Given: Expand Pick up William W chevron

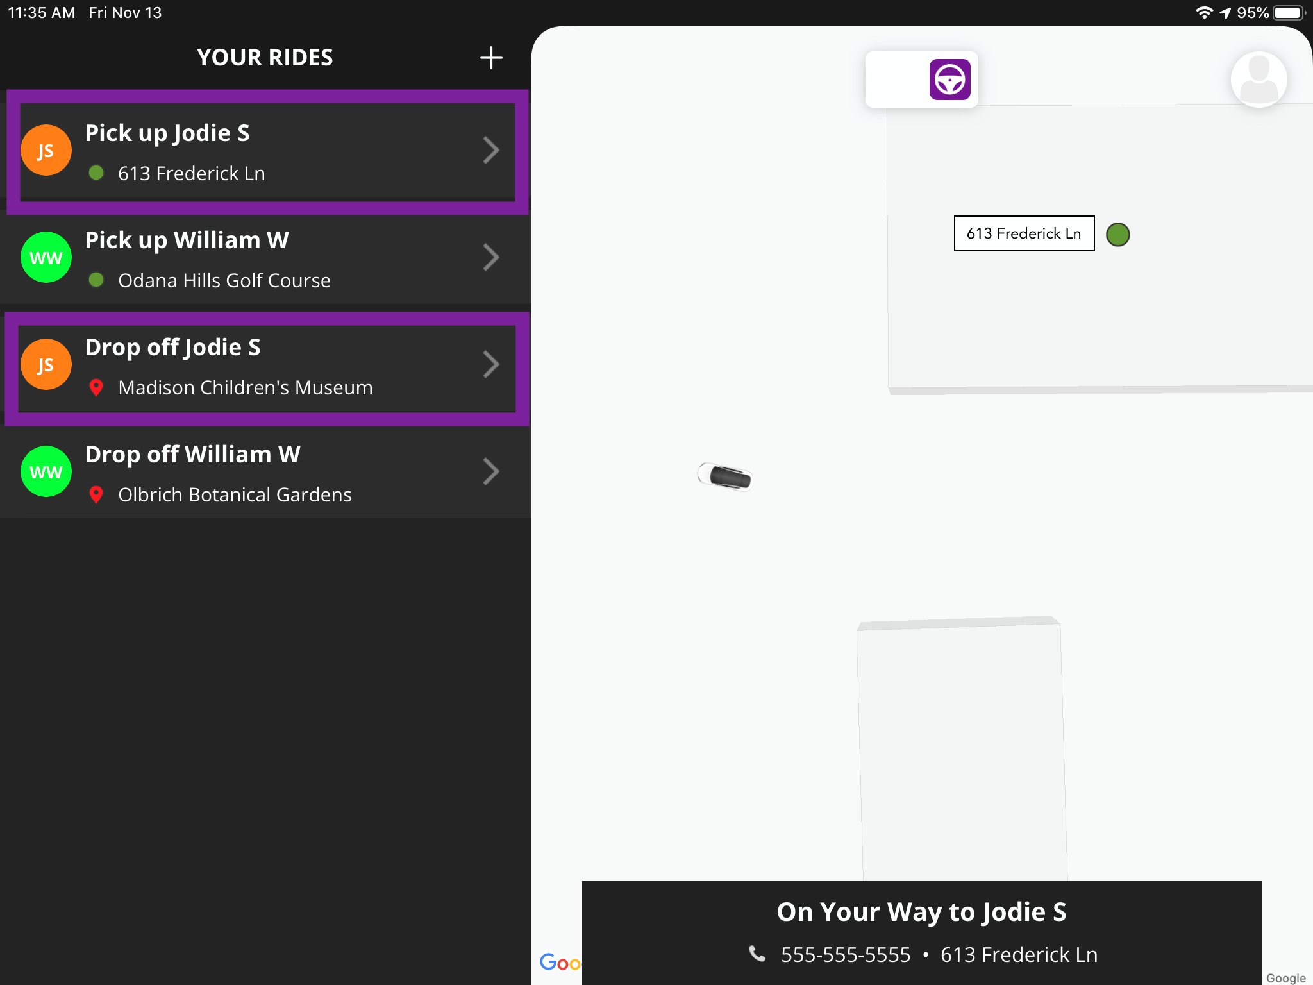Looking at the screenshot, I should click(491, 258).
